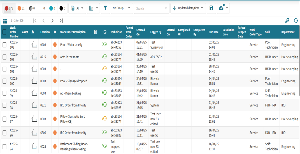
Task: Click the green clock icon for Ants in the room
Action: pyautogui.click(x=104, y=56)
